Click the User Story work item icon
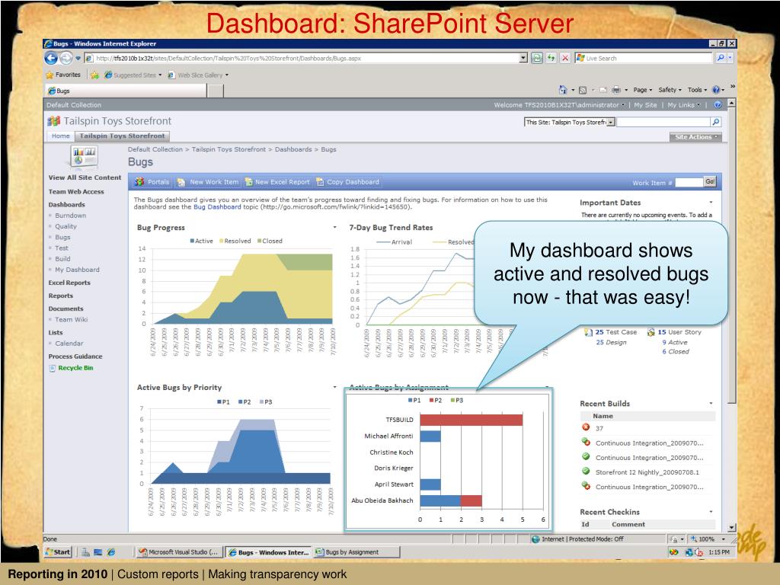 [651, 332]
